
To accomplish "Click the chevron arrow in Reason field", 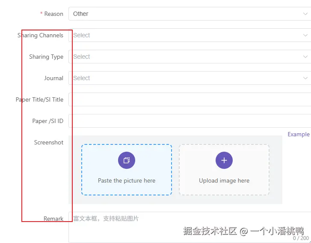I will click(x=305, y=14).
